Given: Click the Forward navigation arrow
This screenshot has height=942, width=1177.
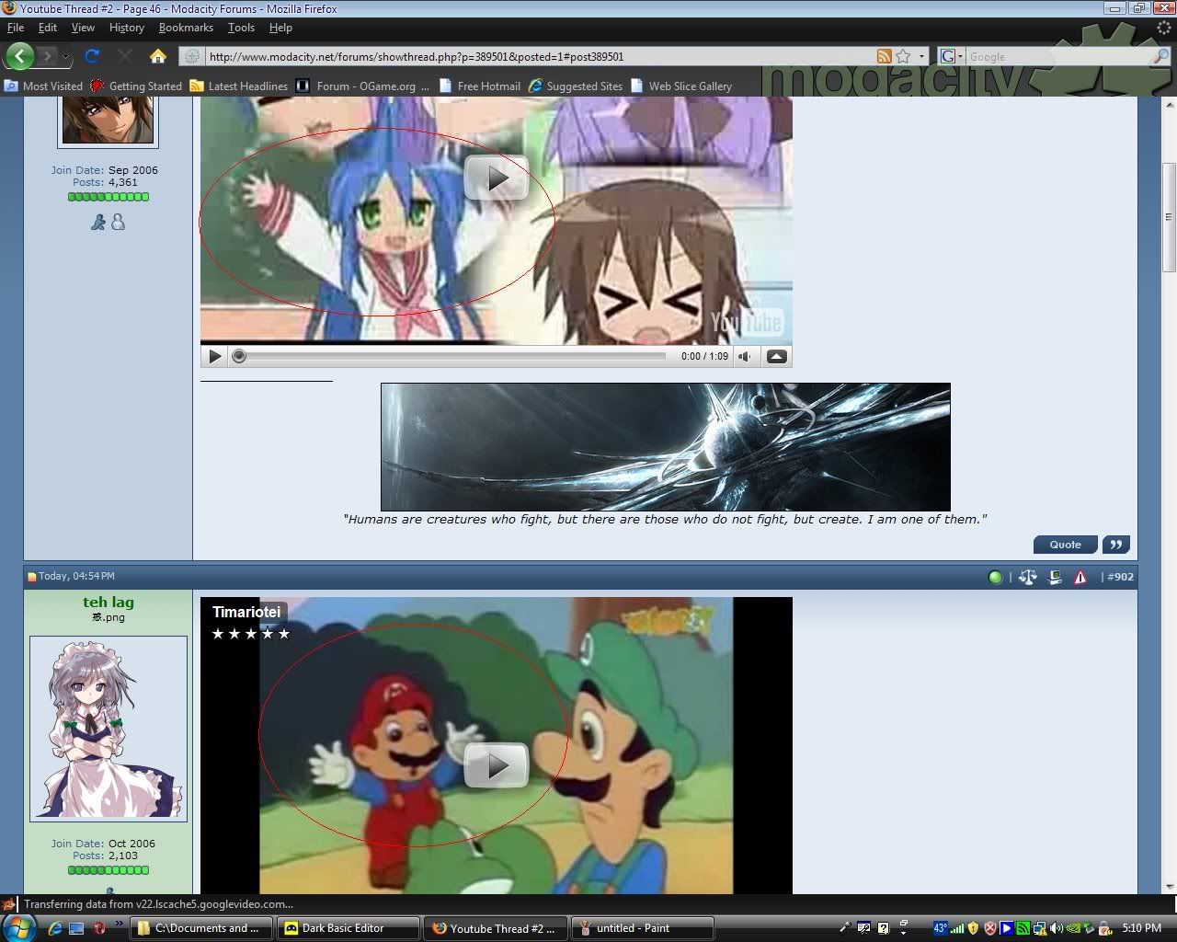Looking at the screenshot, I should pos(48,56).
